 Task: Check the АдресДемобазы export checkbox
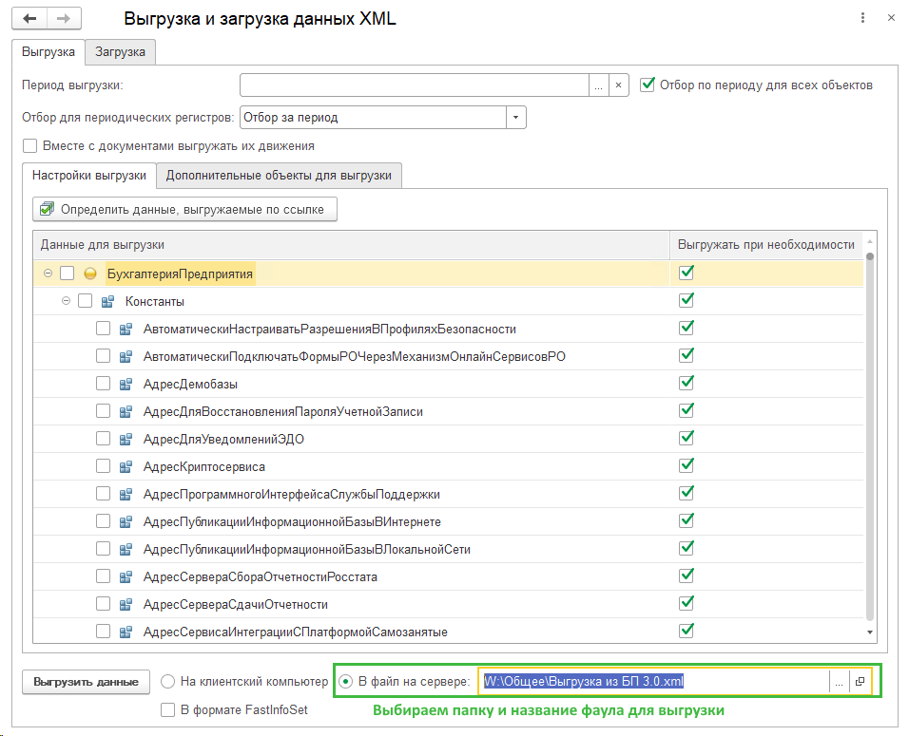(x=104, y=384)
